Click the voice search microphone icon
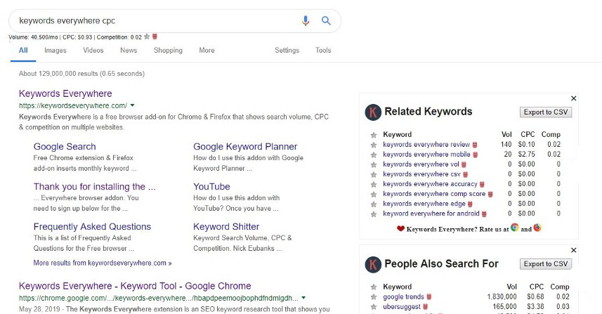The image size is (602, 314). 306,21
